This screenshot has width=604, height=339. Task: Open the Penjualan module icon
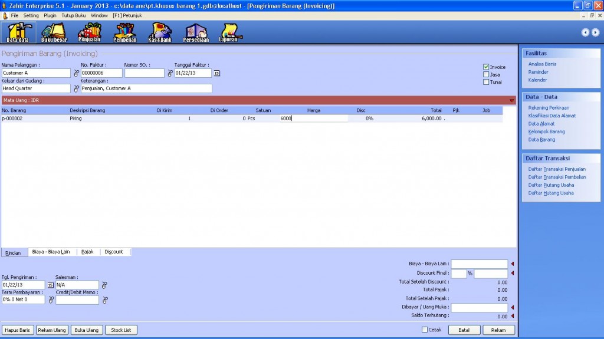click(90, 32)
